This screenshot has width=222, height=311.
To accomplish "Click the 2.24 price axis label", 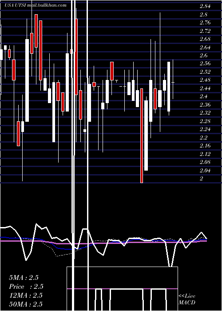I will point(205,129).
